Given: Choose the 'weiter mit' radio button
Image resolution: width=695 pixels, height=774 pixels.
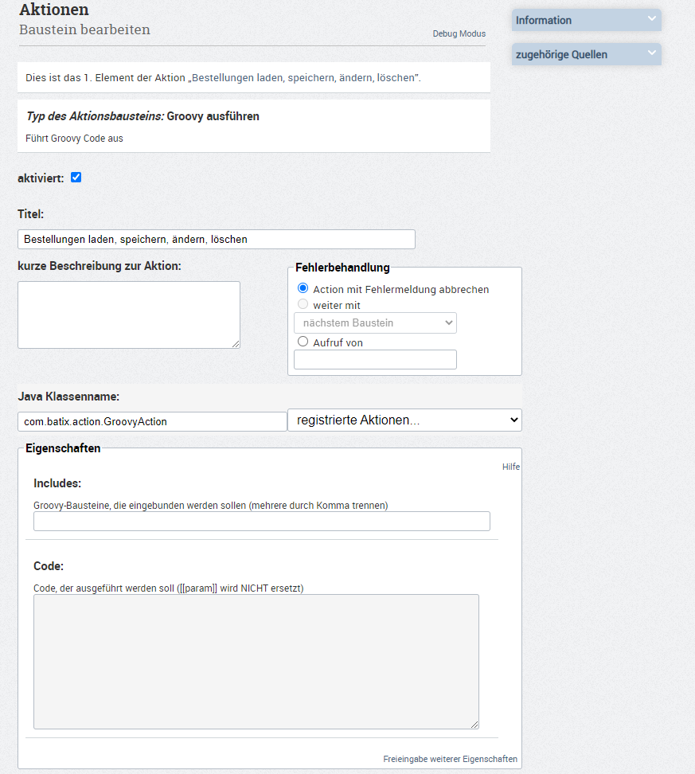Looking at the screenshot, I should 303,304.
